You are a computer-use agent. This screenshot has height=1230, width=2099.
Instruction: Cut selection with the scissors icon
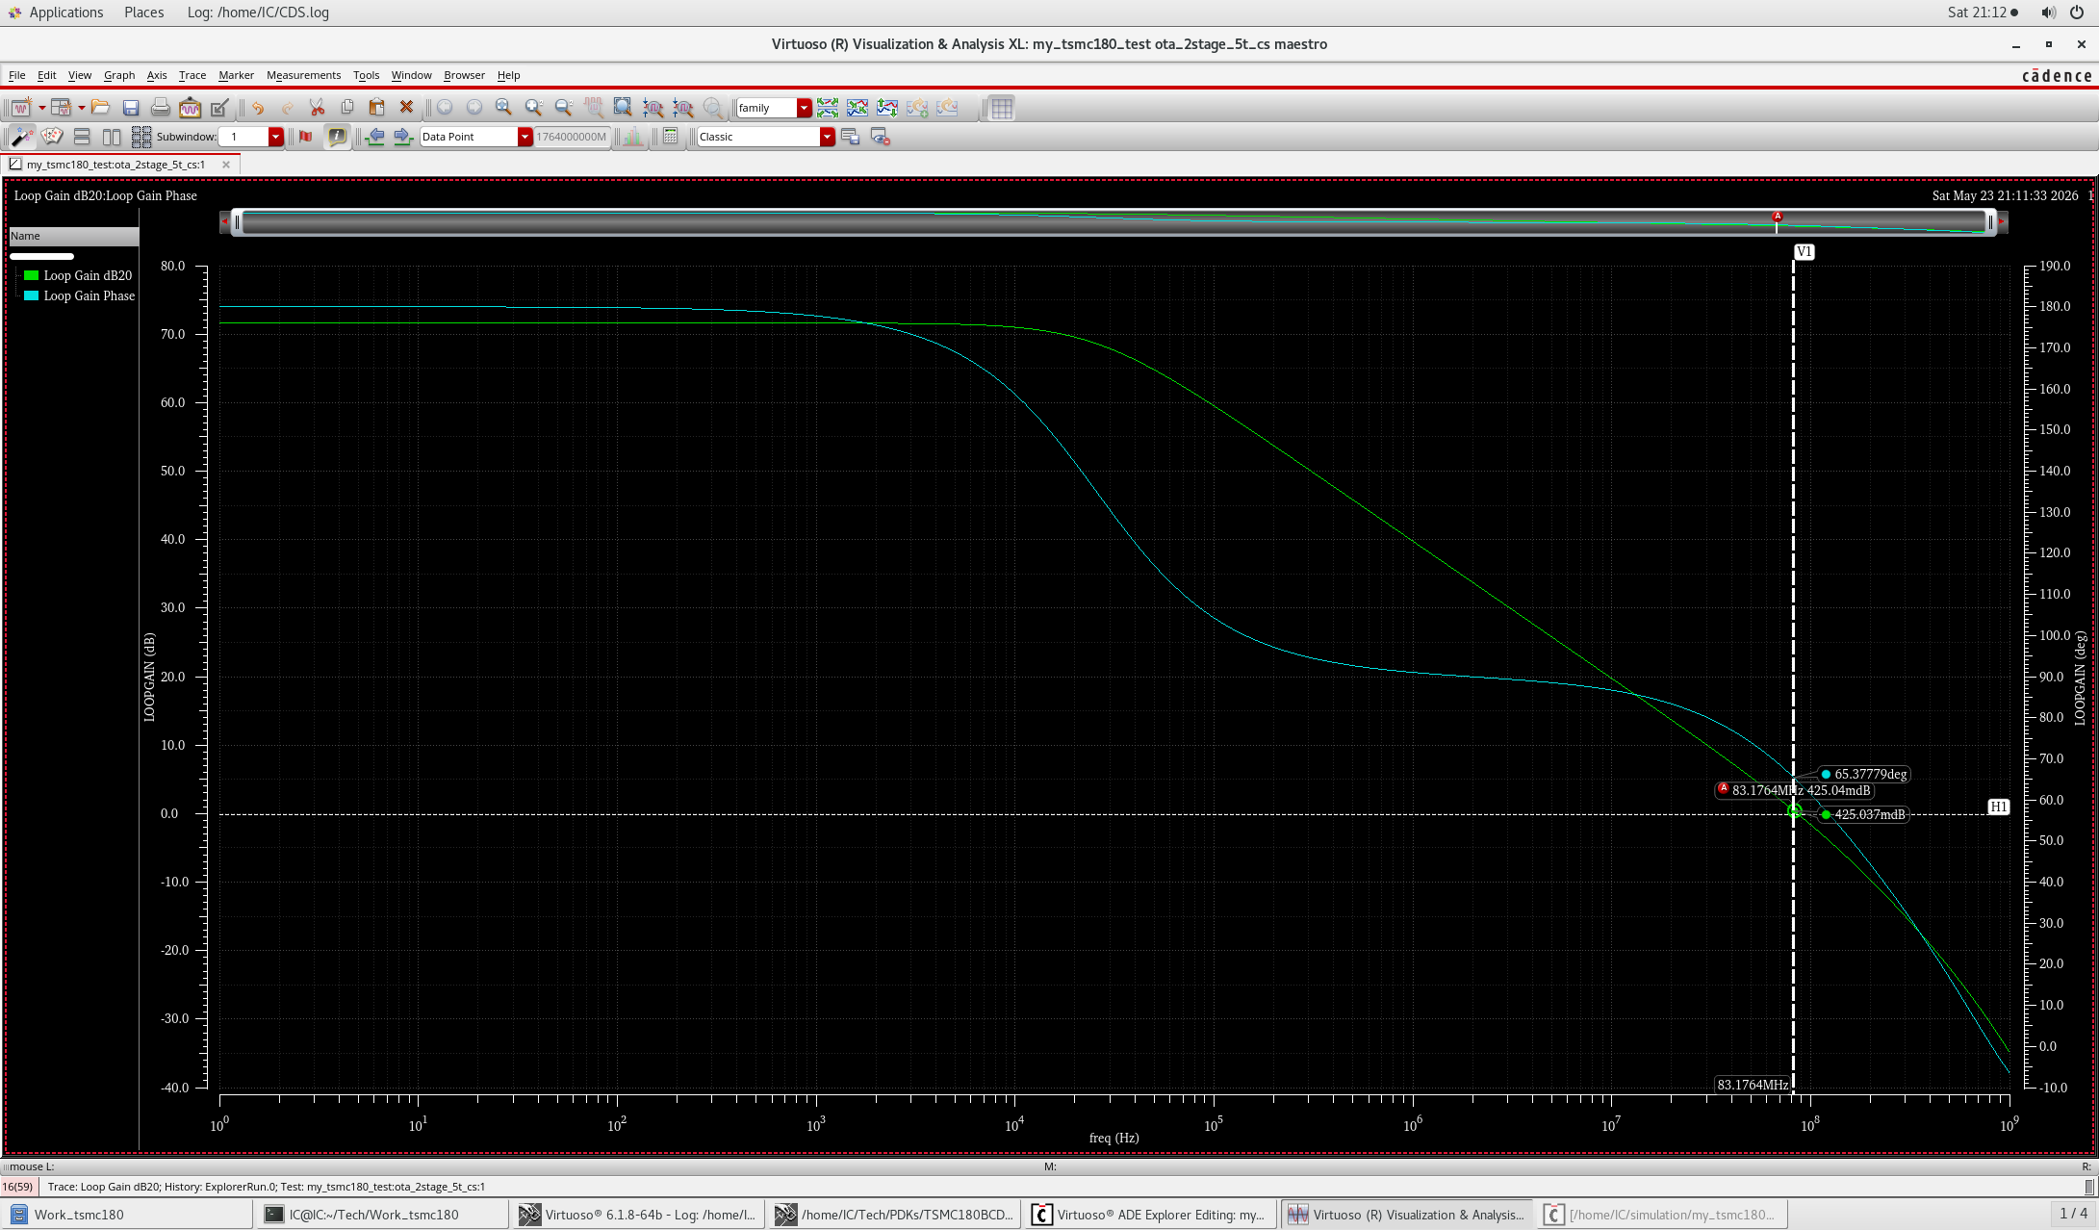tap(317, 108)
